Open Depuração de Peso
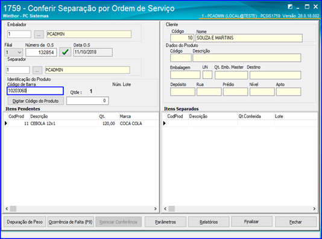The image size is (322, 239). coord(25,222)
